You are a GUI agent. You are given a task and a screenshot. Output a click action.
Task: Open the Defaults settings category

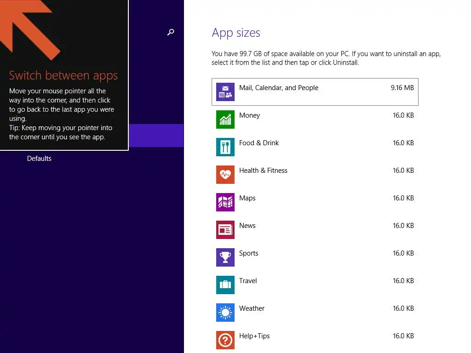point(39,159)
